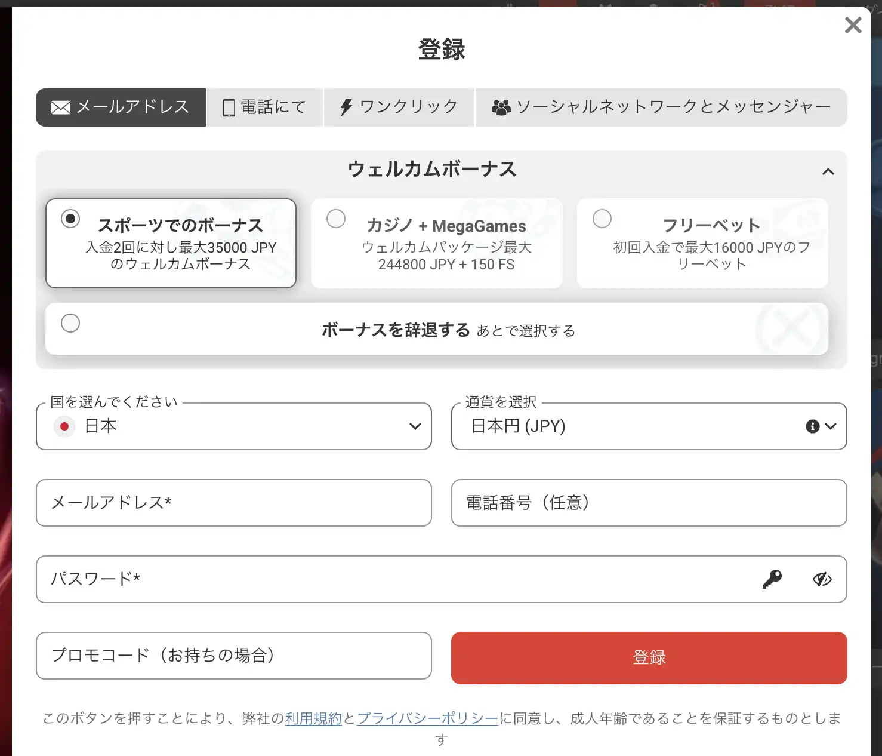Click the red 登録 button
882x756 pixels.
(x=649, y=658)
